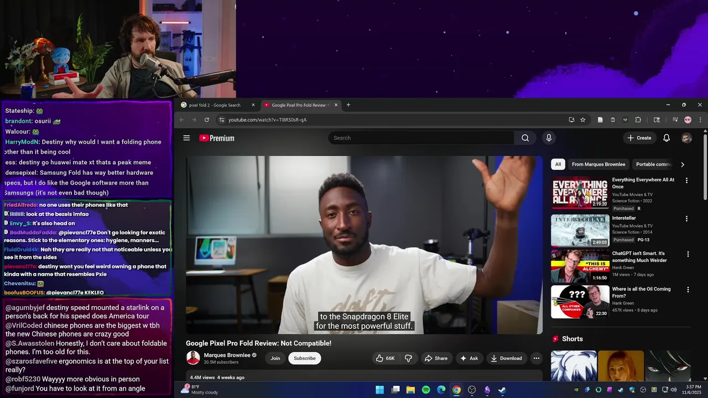Click the install app icon in address bar
Screen dimensions: 708x398
coord(571,120)
